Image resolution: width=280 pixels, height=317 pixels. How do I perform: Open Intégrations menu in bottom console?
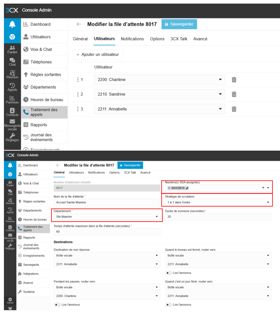(33, 274)
